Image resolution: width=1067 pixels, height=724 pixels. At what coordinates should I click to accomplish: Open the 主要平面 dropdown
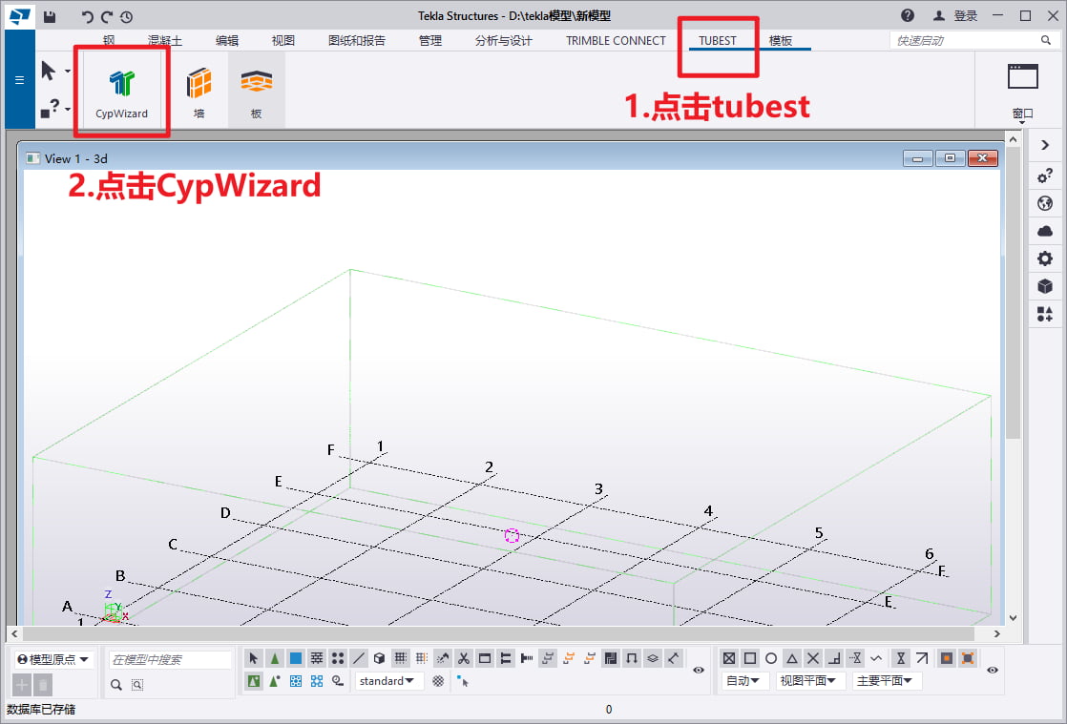point(886,680)
